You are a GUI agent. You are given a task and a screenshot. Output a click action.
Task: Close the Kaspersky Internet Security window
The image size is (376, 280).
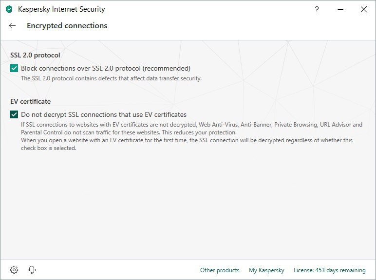point(364,9)
